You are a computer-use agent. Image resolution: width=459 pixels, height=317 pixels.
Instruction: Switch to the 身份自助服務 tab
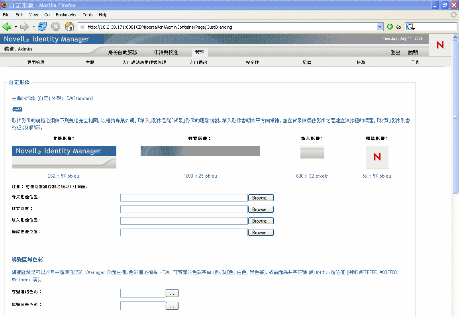click(122, 53)
